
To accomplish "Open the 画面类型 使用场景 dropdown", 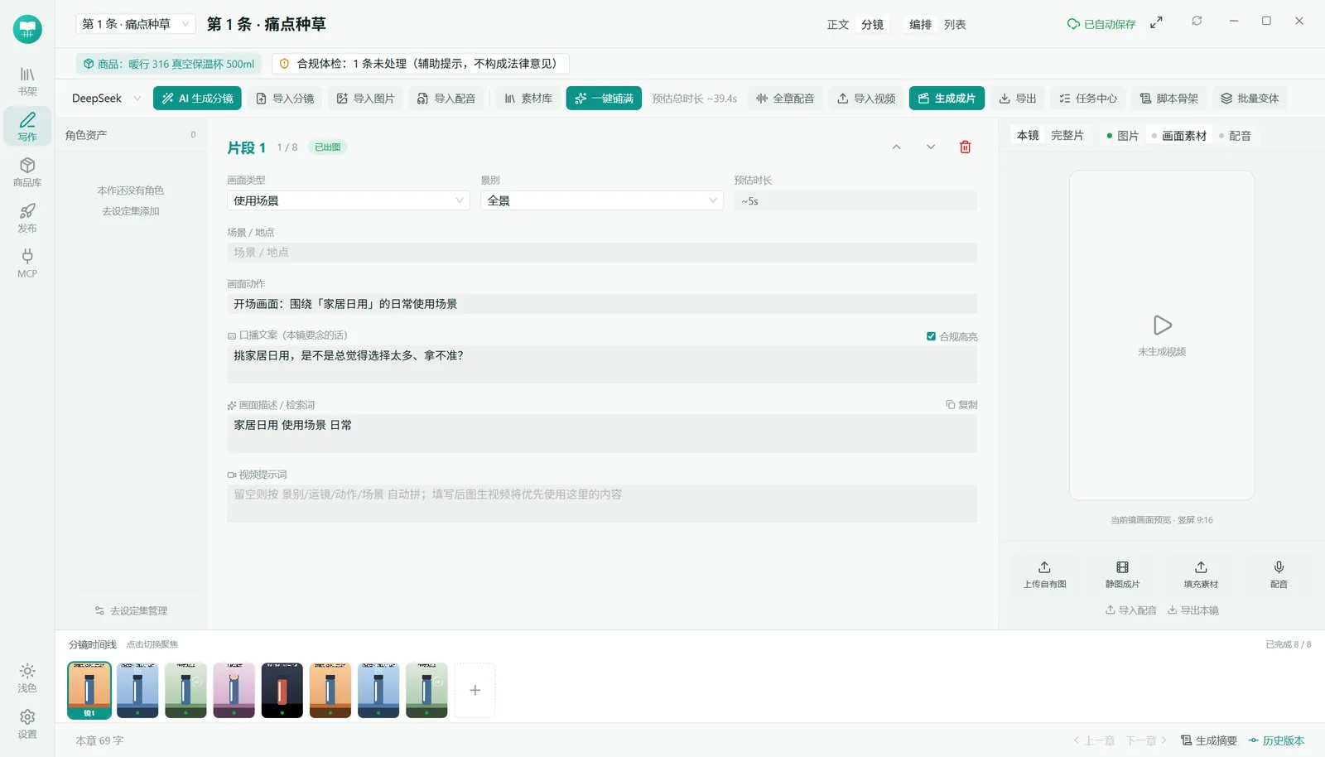I will [348, 200].
